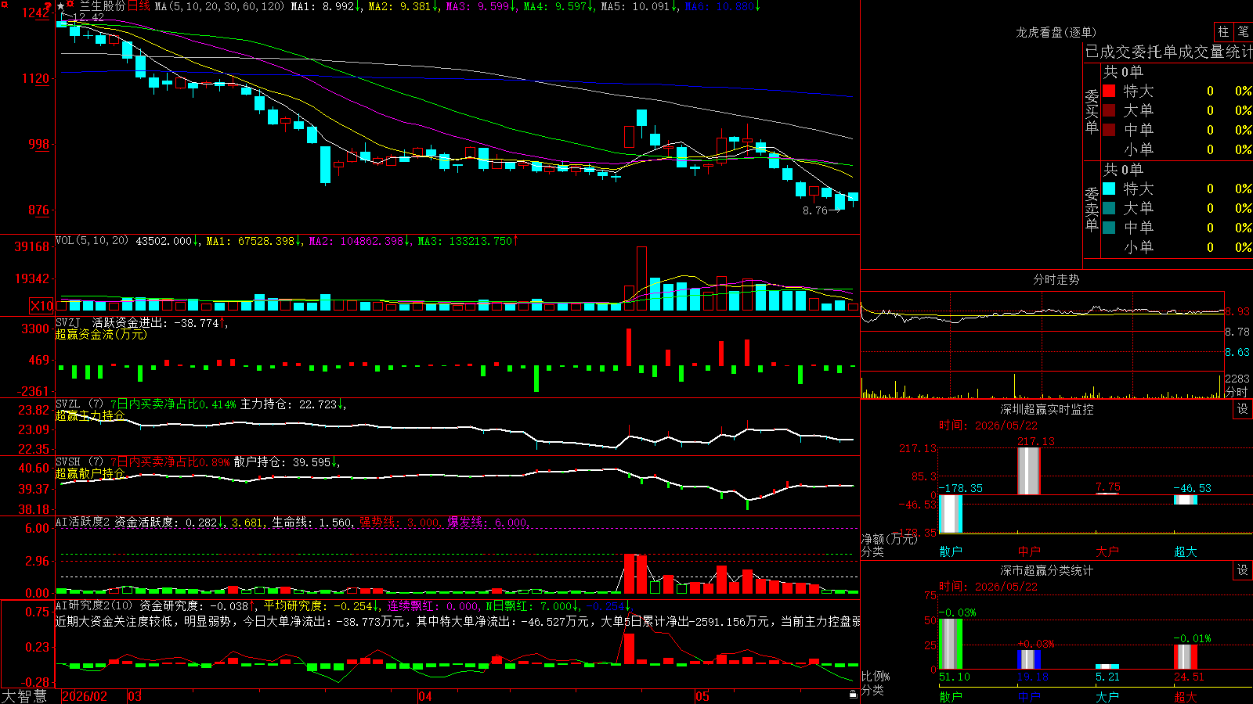Click the 分时走势 panel title
The width and height of the screenshot is (1253, 704).
(1056, 279)
